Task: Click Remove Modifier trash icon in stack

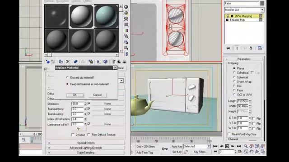Action: click(251, 48)
